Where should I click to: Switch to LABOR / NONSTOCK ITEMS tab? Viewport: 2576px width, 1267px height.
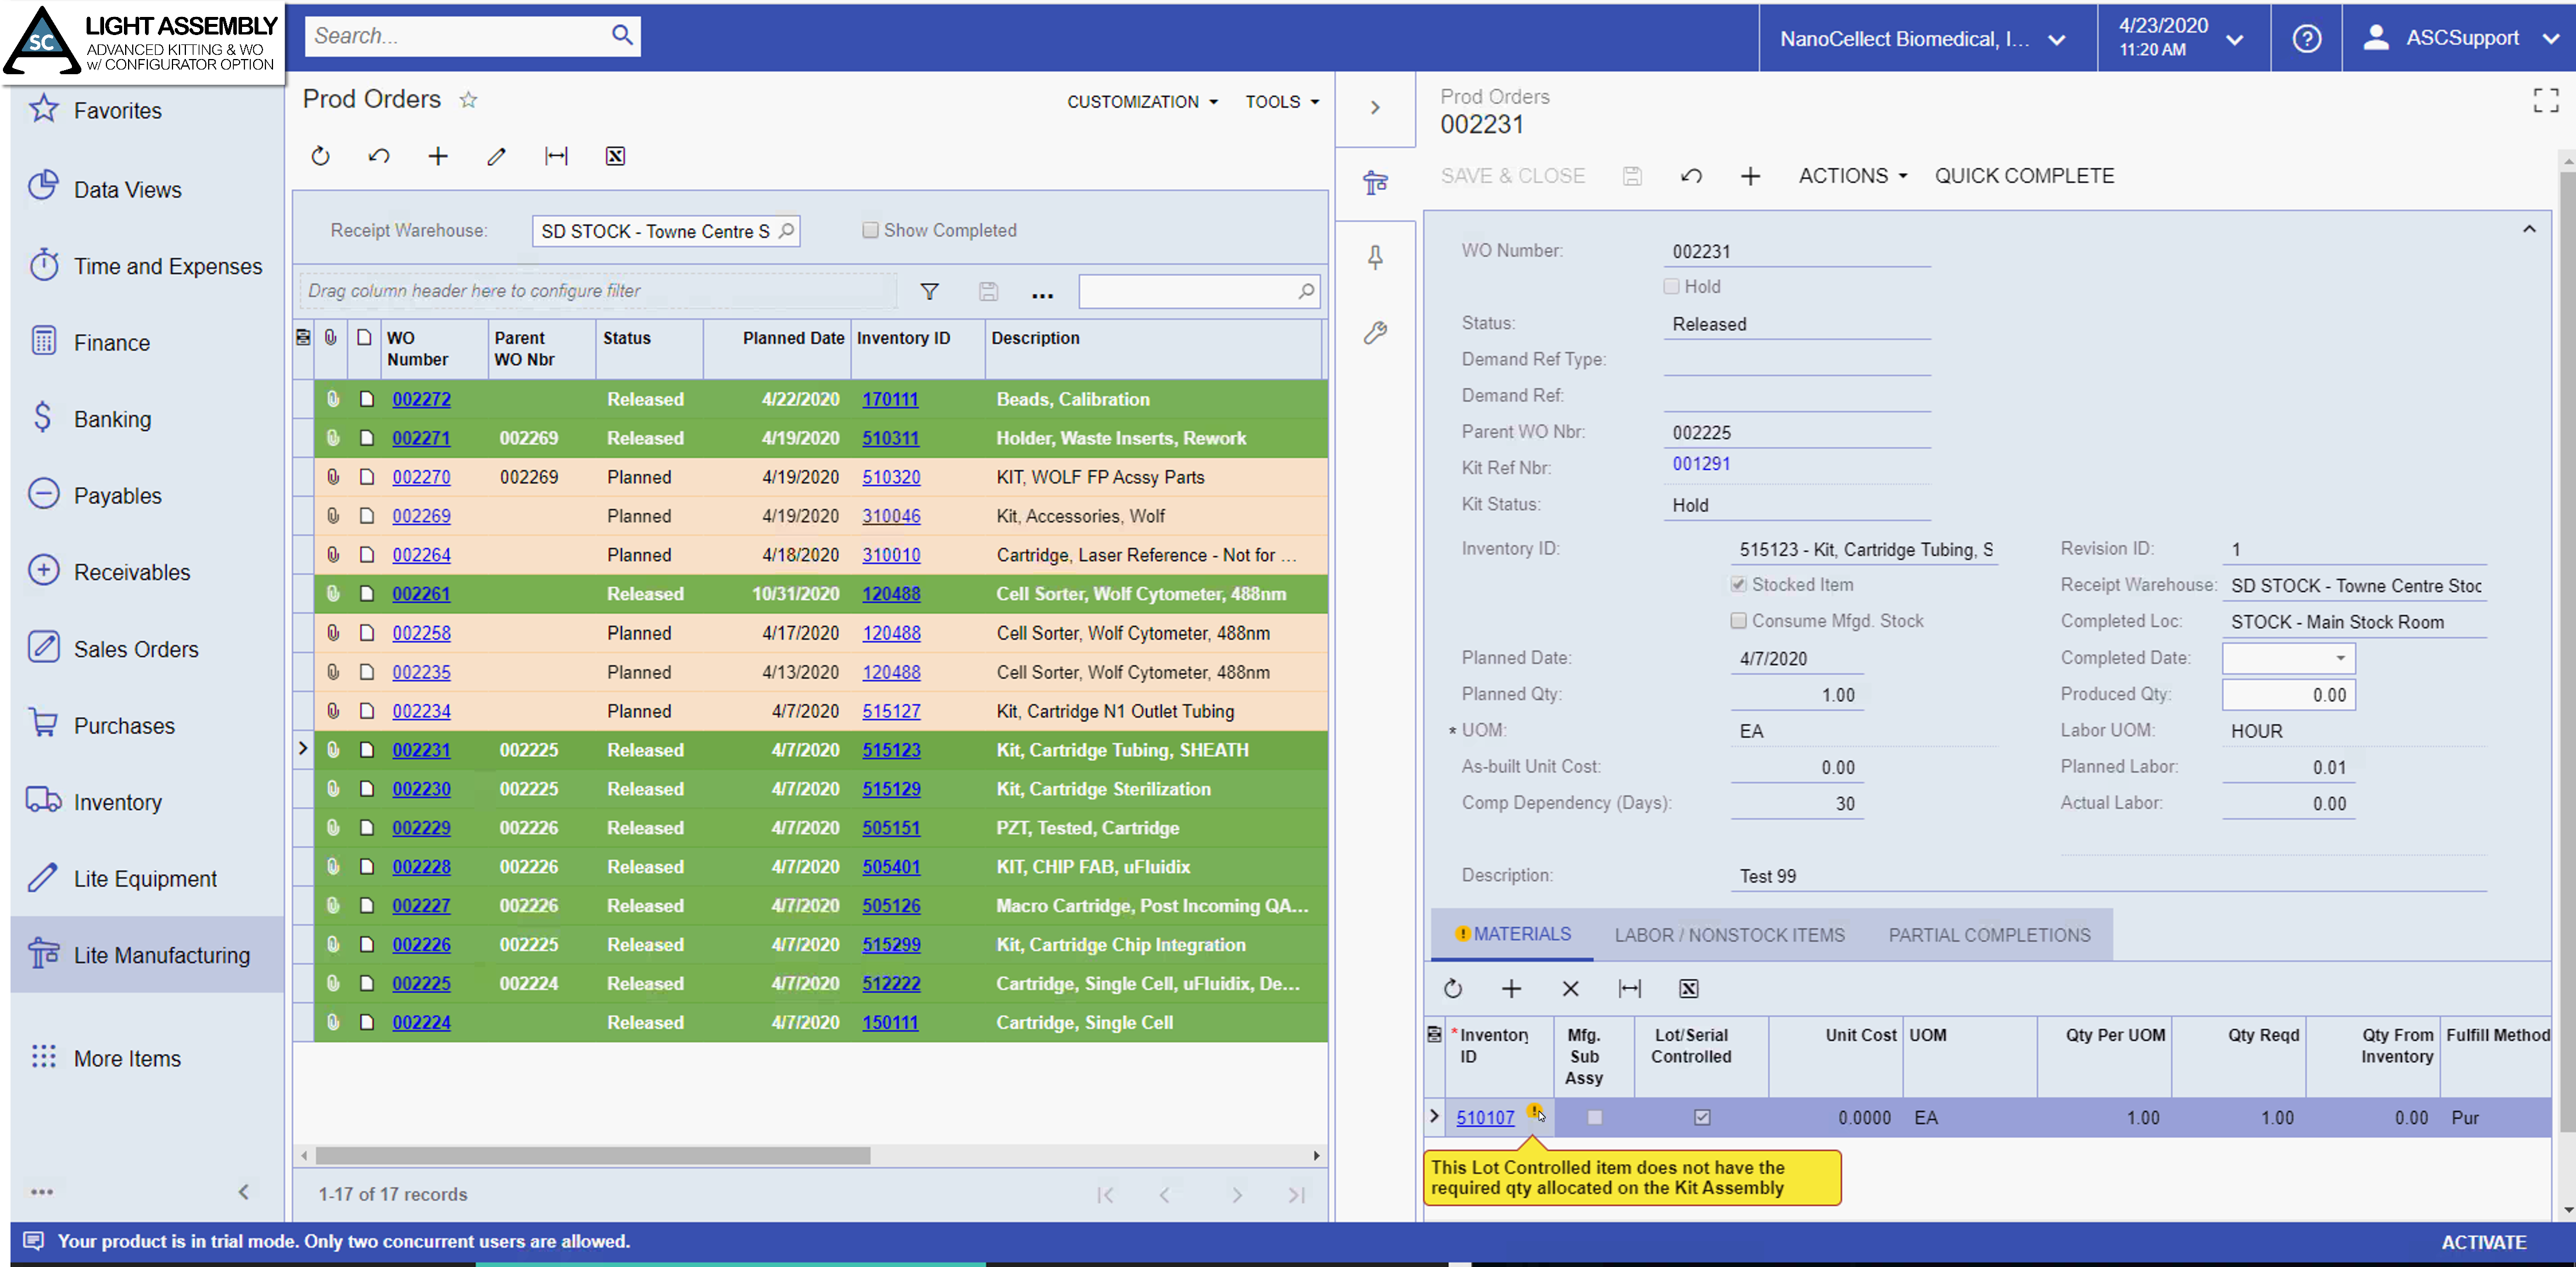coord(1729,934)
